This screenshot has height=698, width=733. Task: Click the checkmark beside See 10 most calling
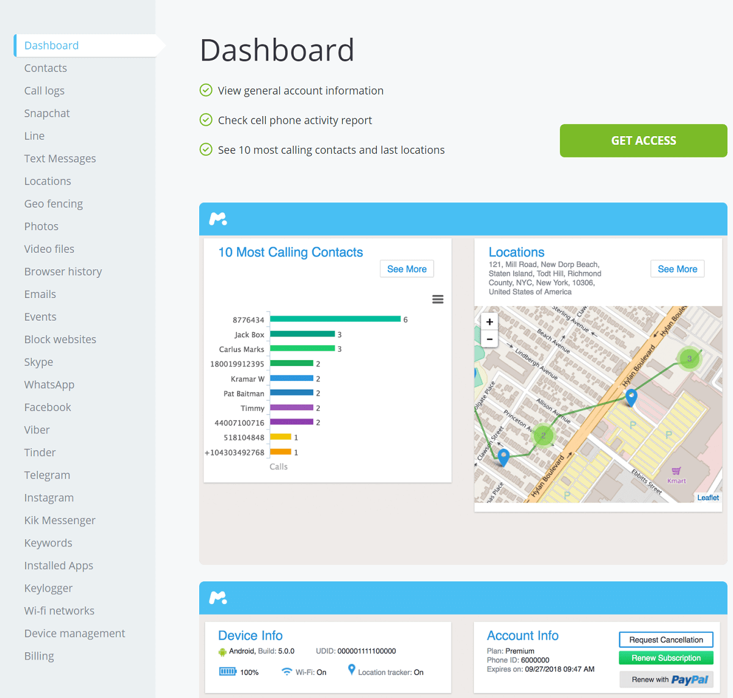pos(206,149)
